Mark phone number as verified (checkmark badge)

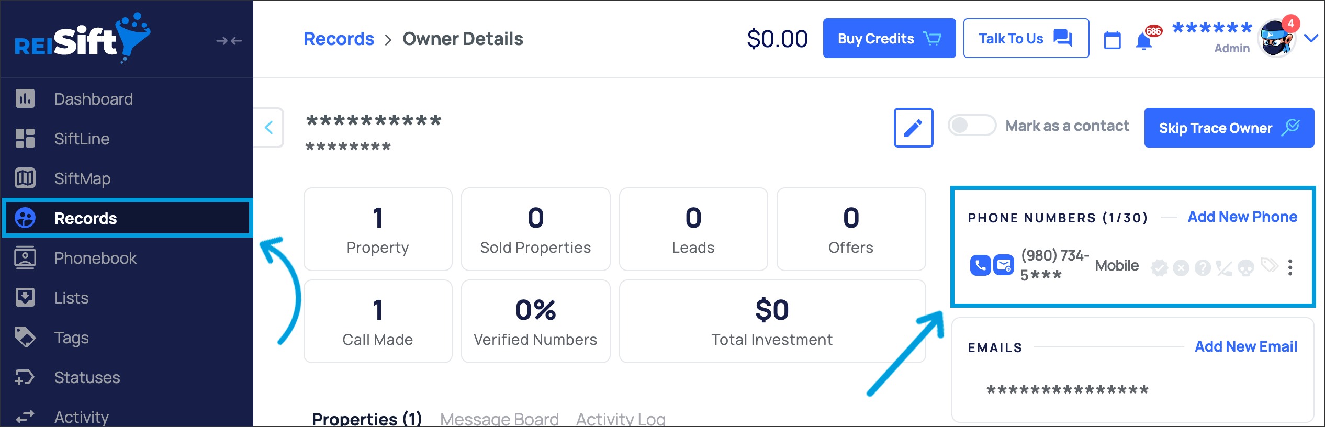(x=1159, y=268)
